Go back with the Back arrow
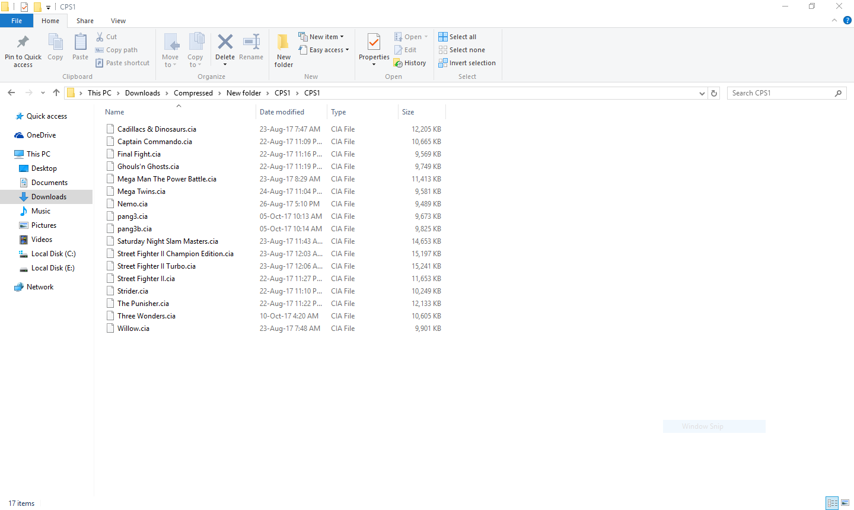The image size is (854, 510). [11, 93]
